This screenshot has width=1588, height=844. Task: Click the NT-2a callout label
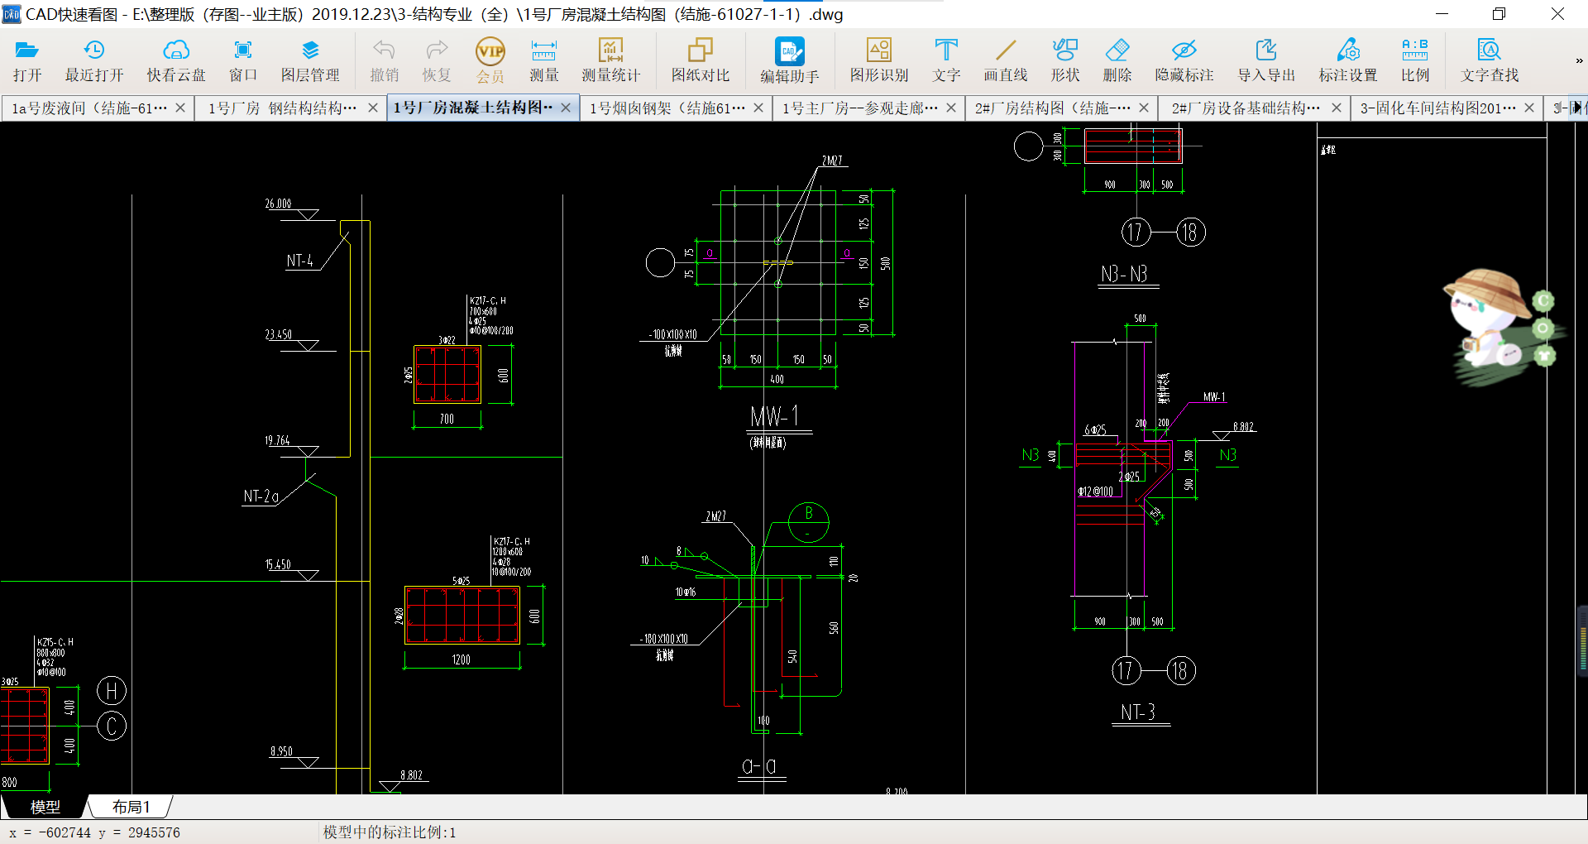coord(261,496)
